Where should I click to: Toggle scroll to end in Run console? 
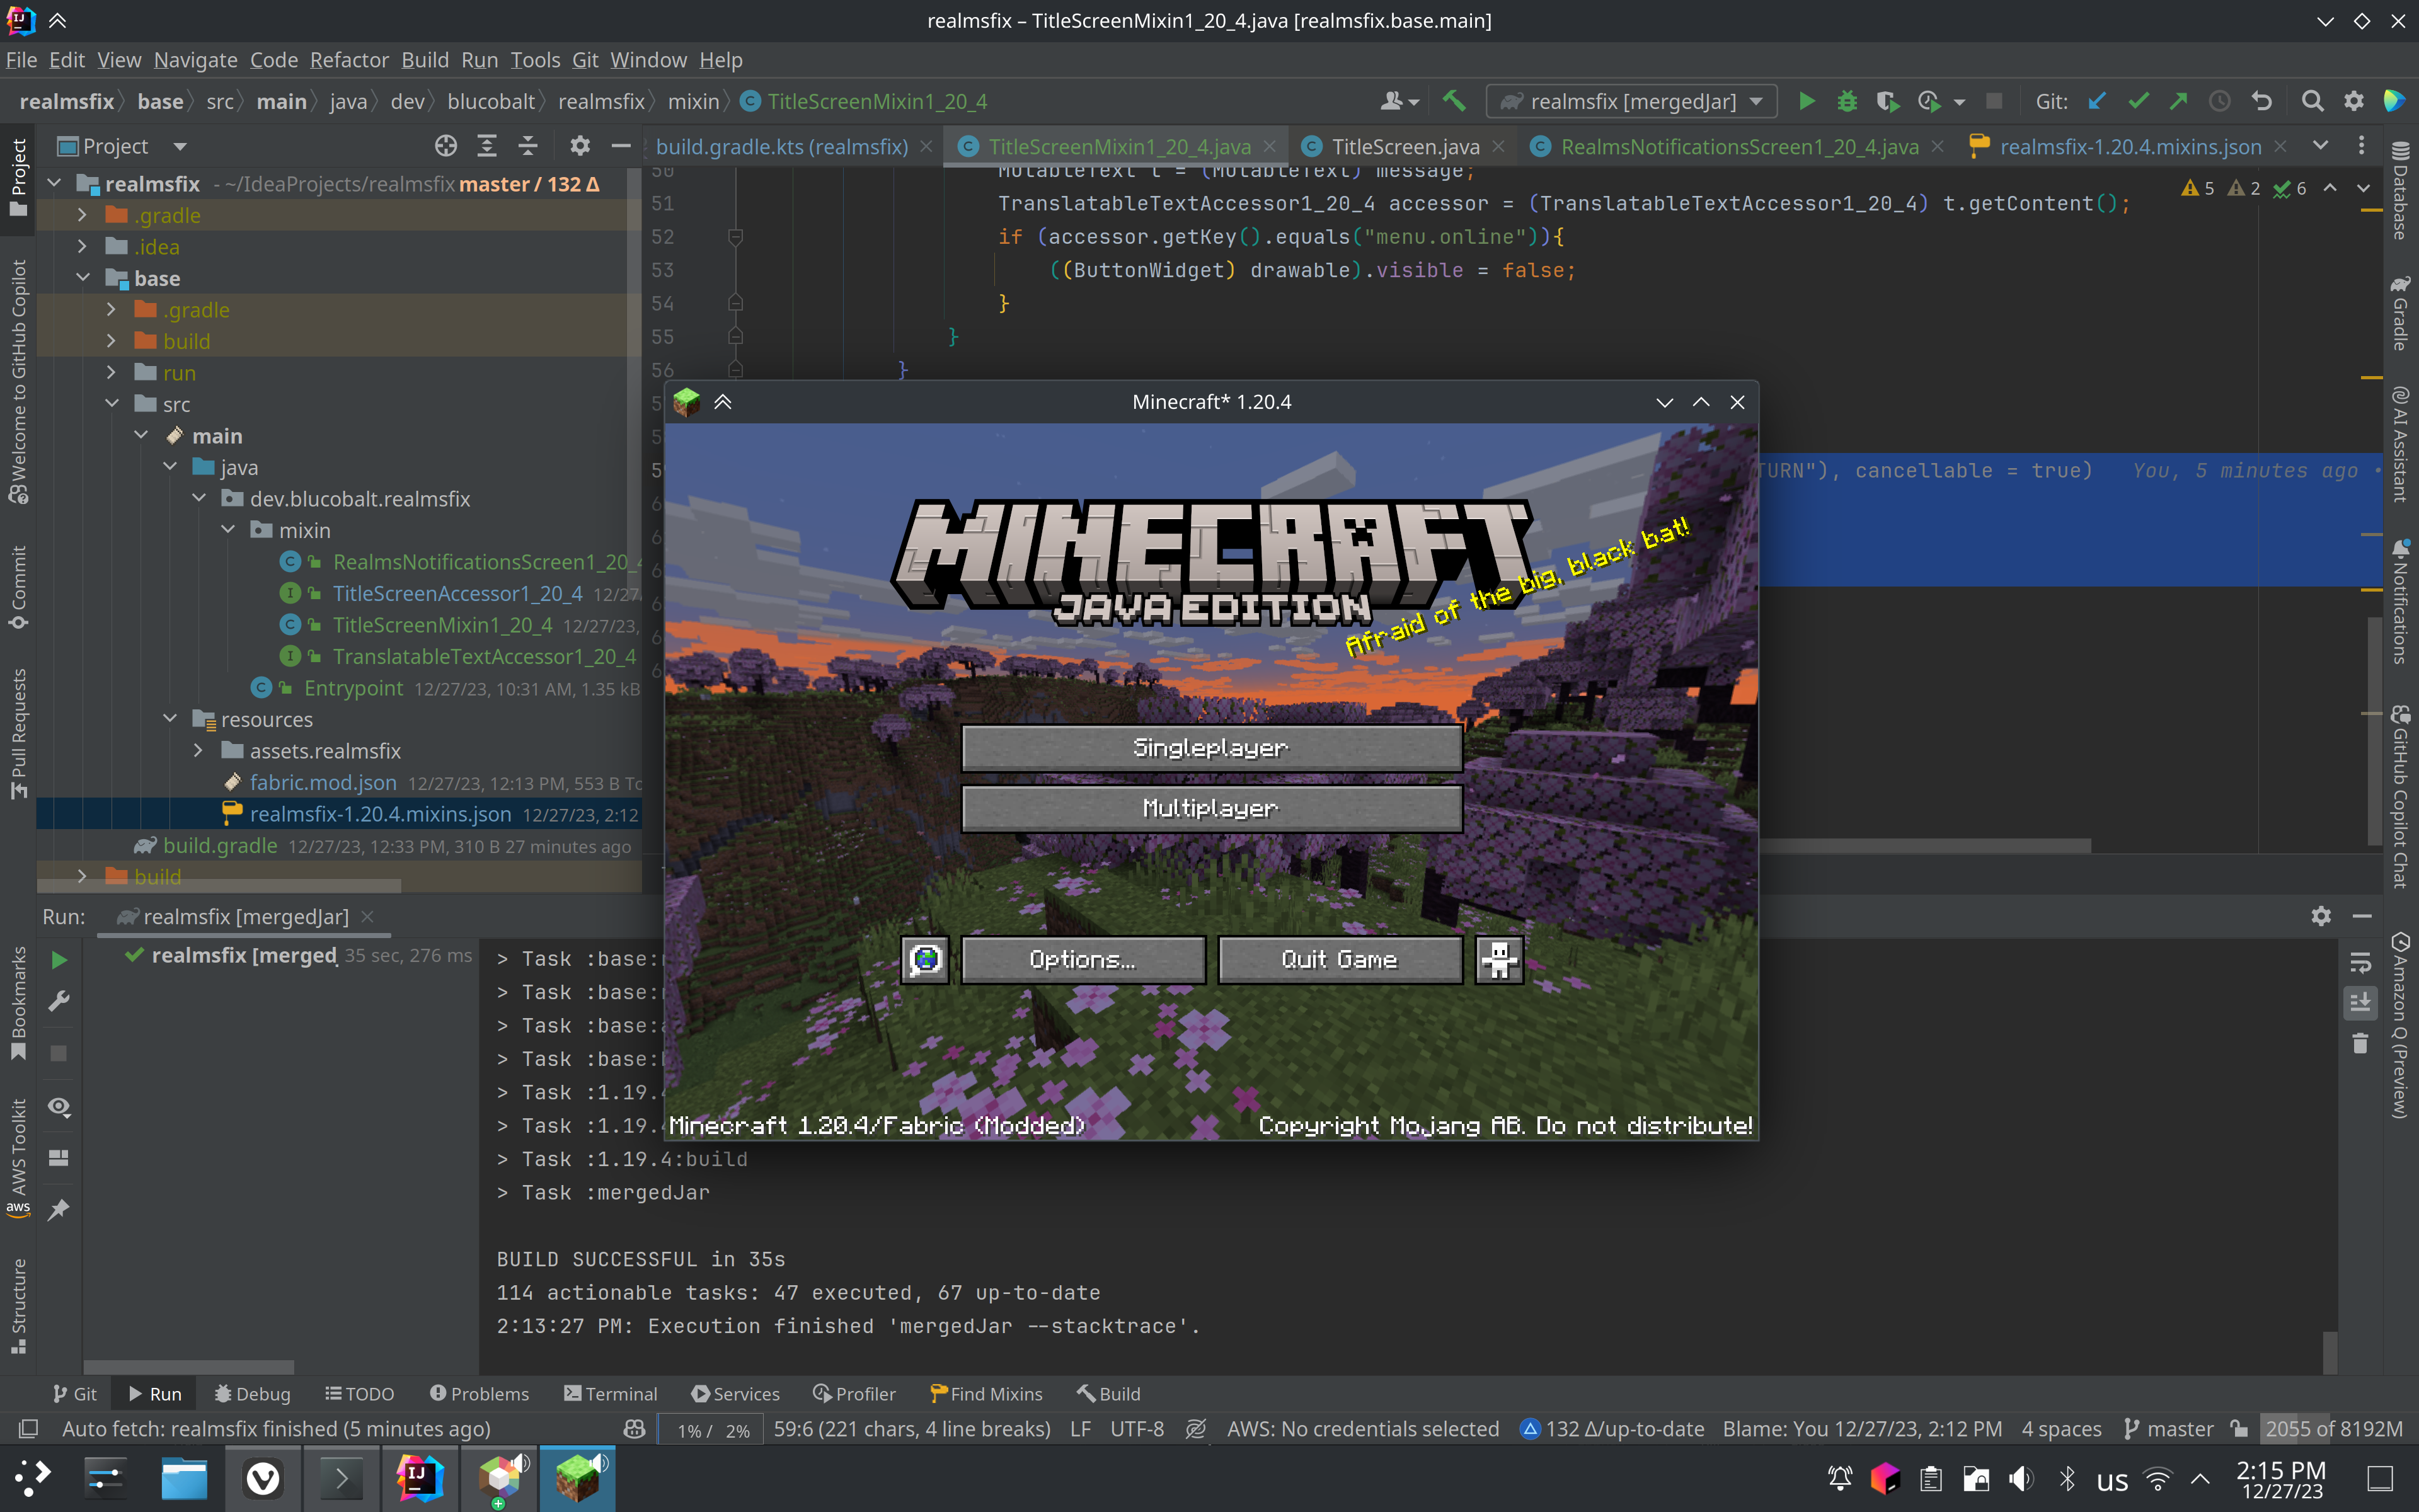click(x=2360, y=1002)
